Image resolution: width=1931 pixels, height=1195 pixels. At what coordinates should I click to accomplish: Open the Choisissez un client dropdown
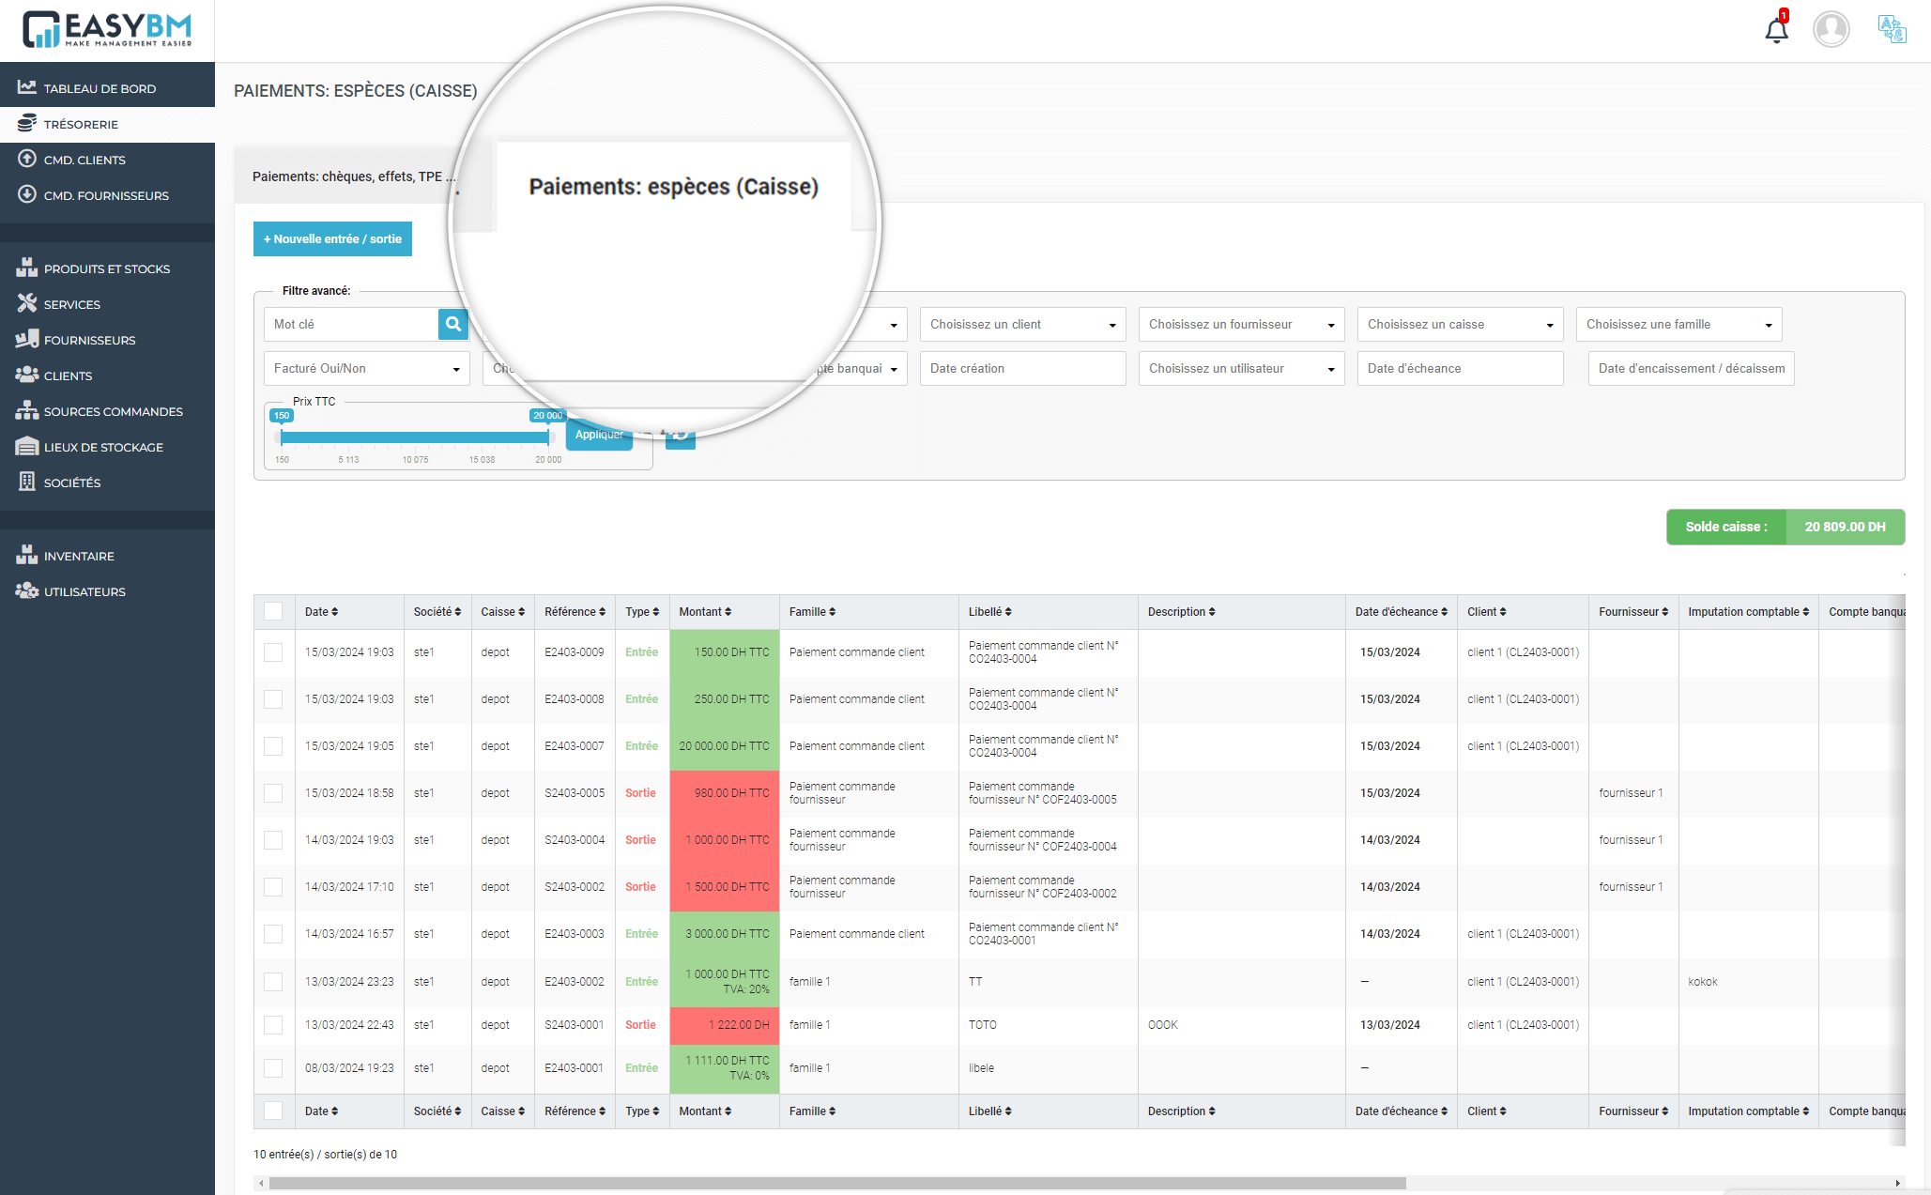(x=1022, y=324)
